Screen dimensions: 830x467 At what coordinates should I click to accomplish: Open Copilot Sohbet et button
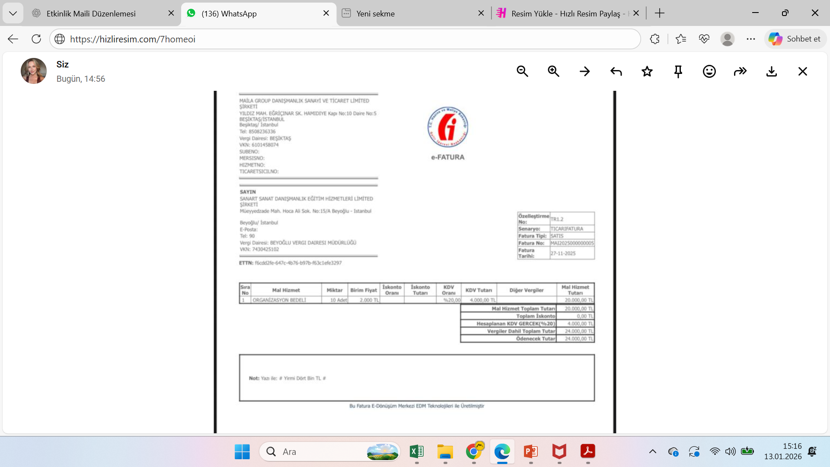(795, 39)
